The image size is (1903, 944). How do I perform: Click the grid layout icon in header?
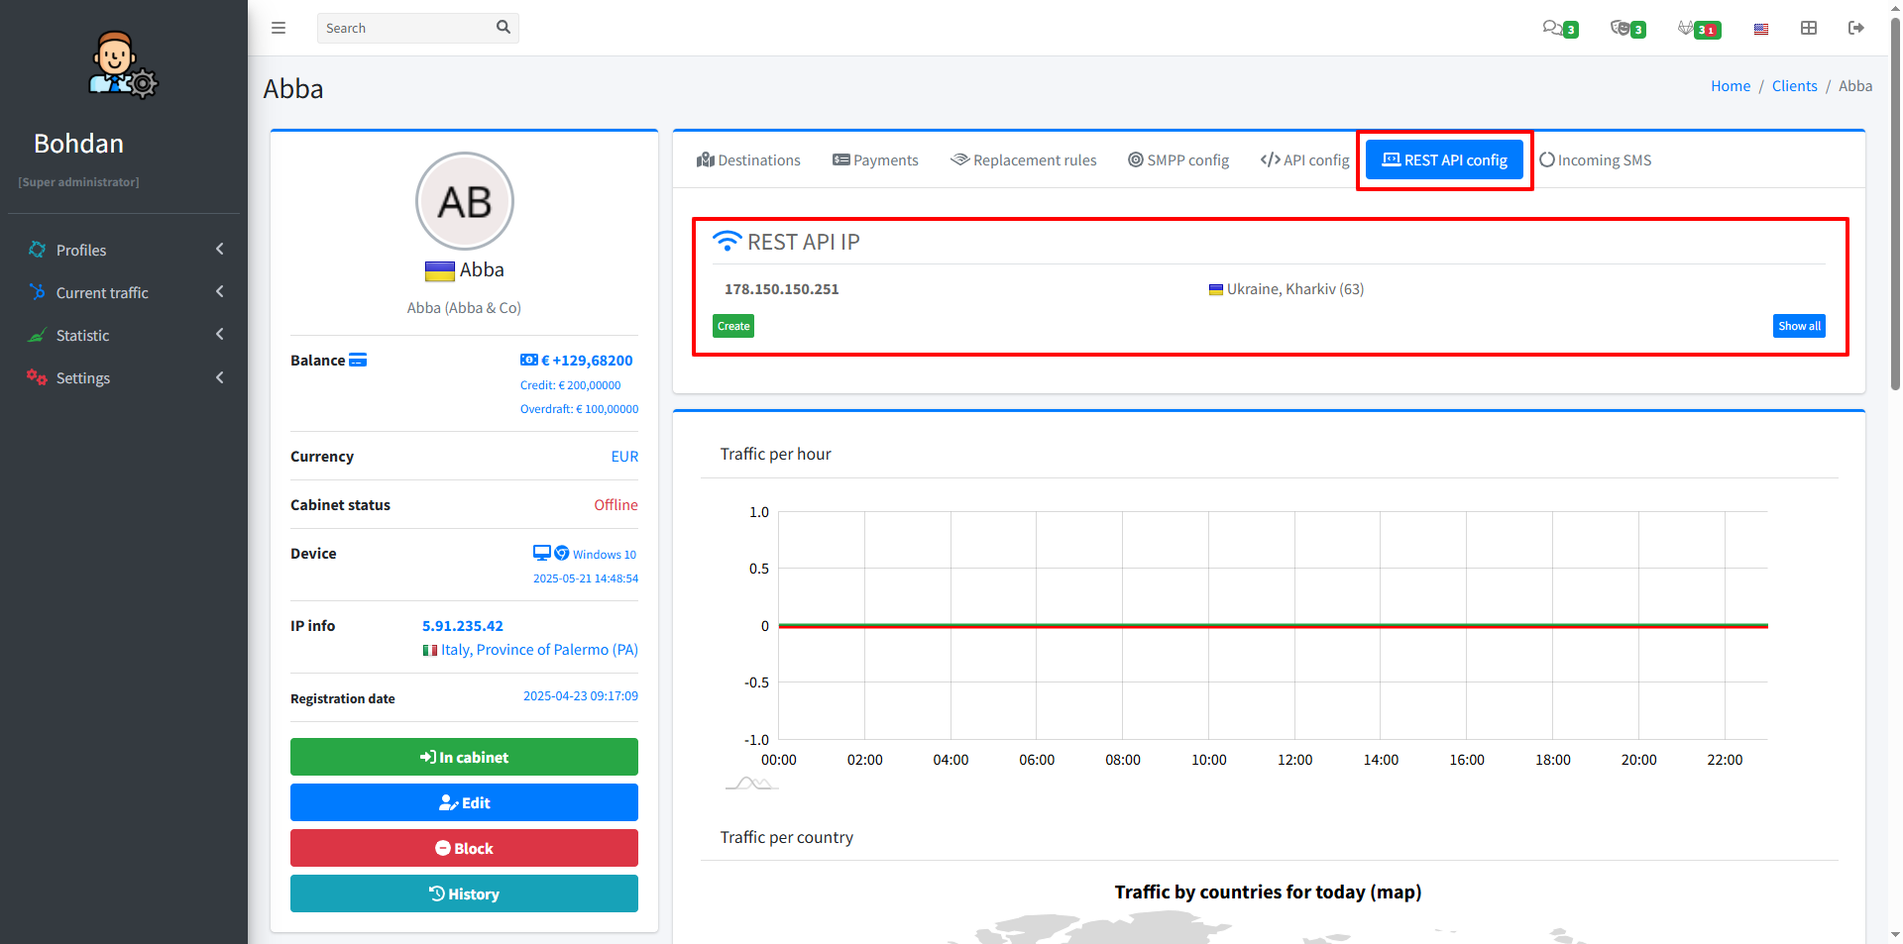(1809, 28)
